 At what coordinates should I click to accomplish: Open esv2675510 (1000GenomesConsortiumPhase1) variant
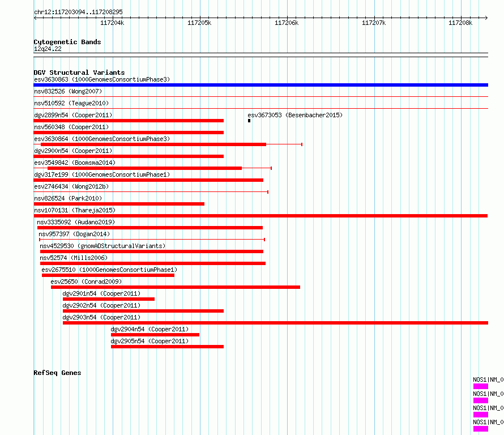(109, 270)
